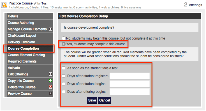
Task: Click the pencil edit icon next to Practice Course
Action: click(x=35, y=4)
